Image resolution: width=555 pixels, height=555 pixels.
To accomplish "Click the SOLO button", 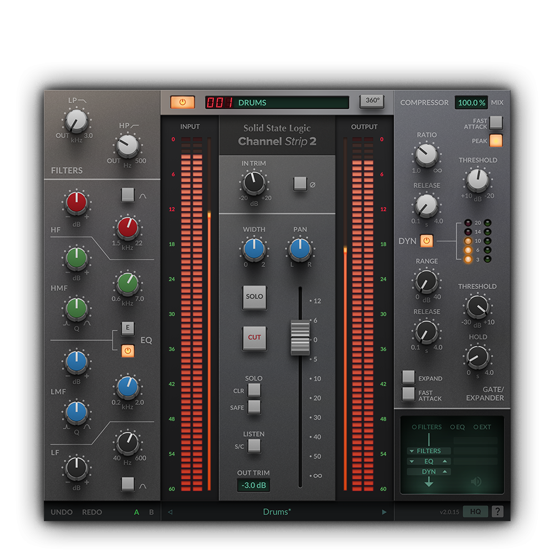I will (254, 296).
